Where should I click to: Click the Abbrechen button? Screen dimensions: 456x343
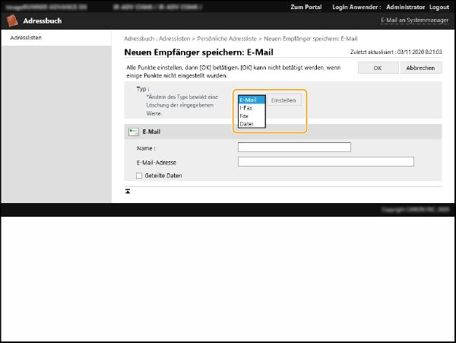tap(420, 68)
